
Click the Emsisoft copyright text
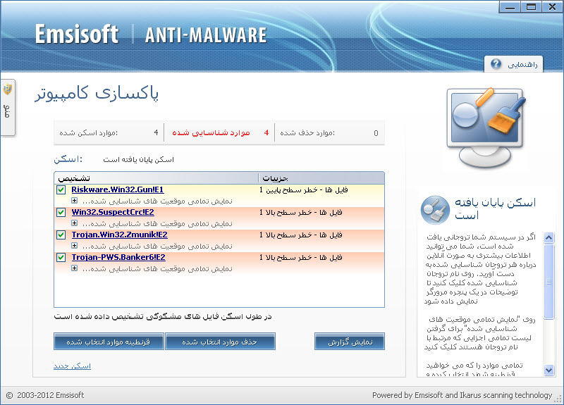[45, 395]
